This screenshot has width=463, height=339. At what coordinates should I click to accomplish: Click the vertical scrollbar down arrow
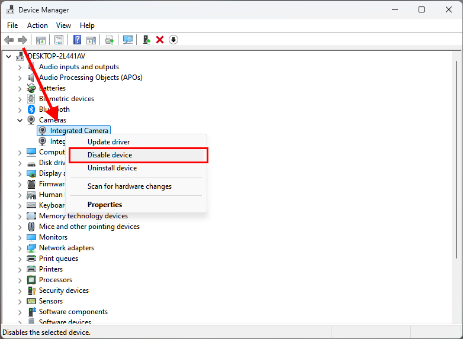point(457,319)
